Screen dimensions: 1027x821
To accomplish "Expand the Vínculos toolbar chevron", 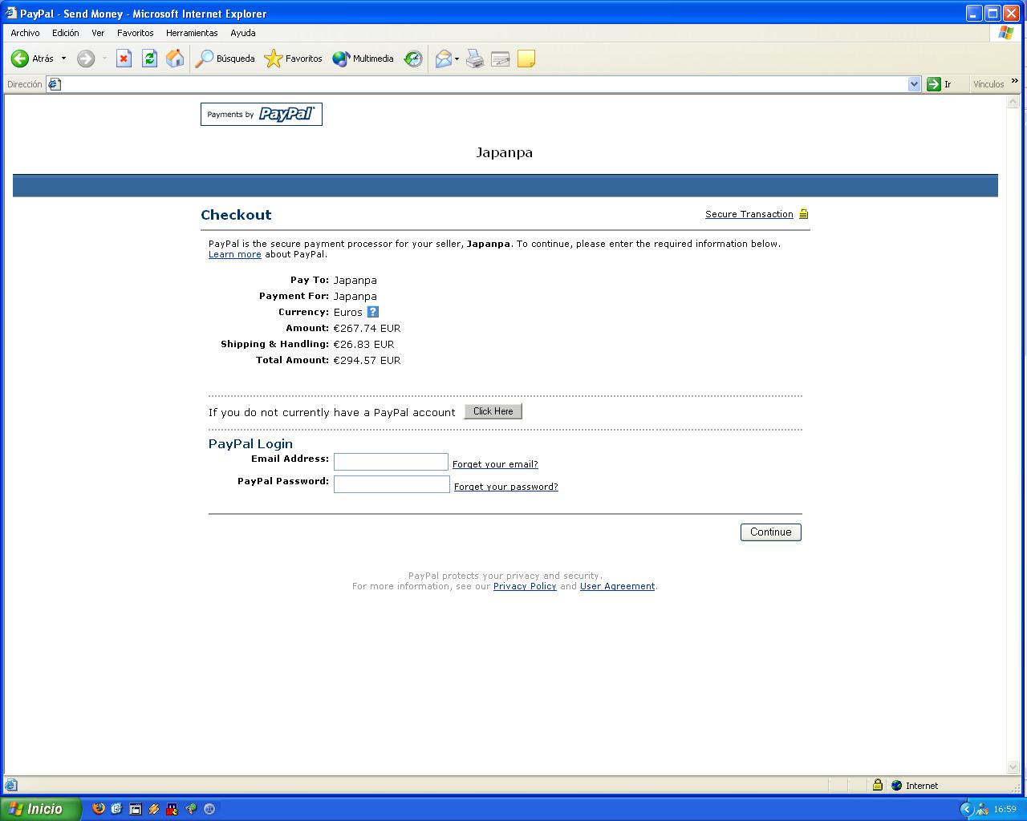I will pos(1014,81).
